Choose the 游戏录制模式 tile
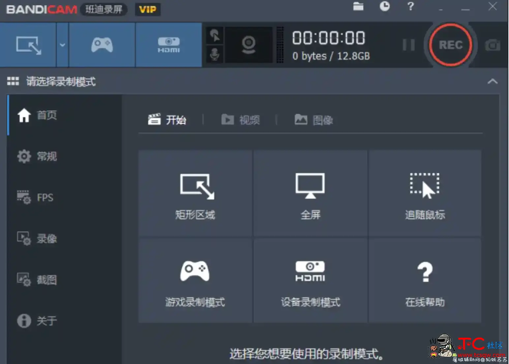509x364 pixels. [195, 281]
